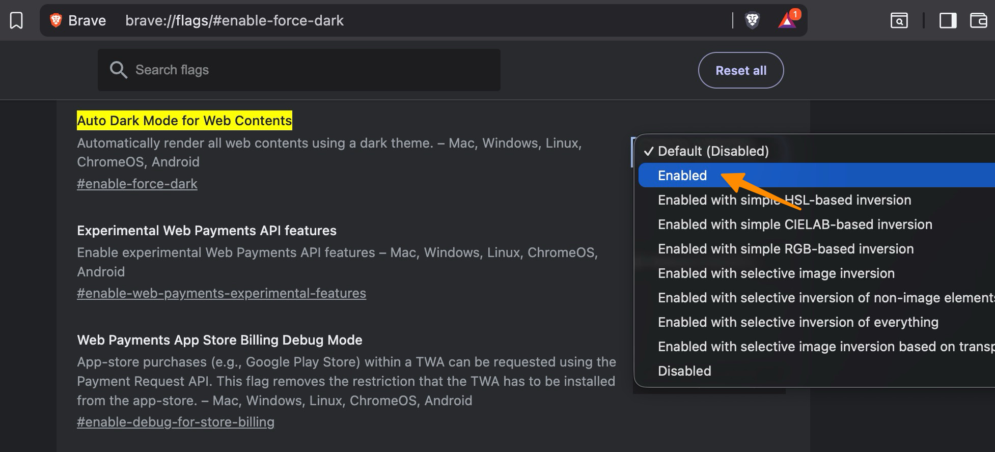Focus the Search flags field
995x452 pixels.
(x=299, y=70)
